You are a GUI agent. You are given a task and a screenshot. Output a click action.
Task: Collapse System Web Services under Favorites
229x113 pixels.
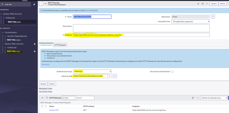pos(1,14)
